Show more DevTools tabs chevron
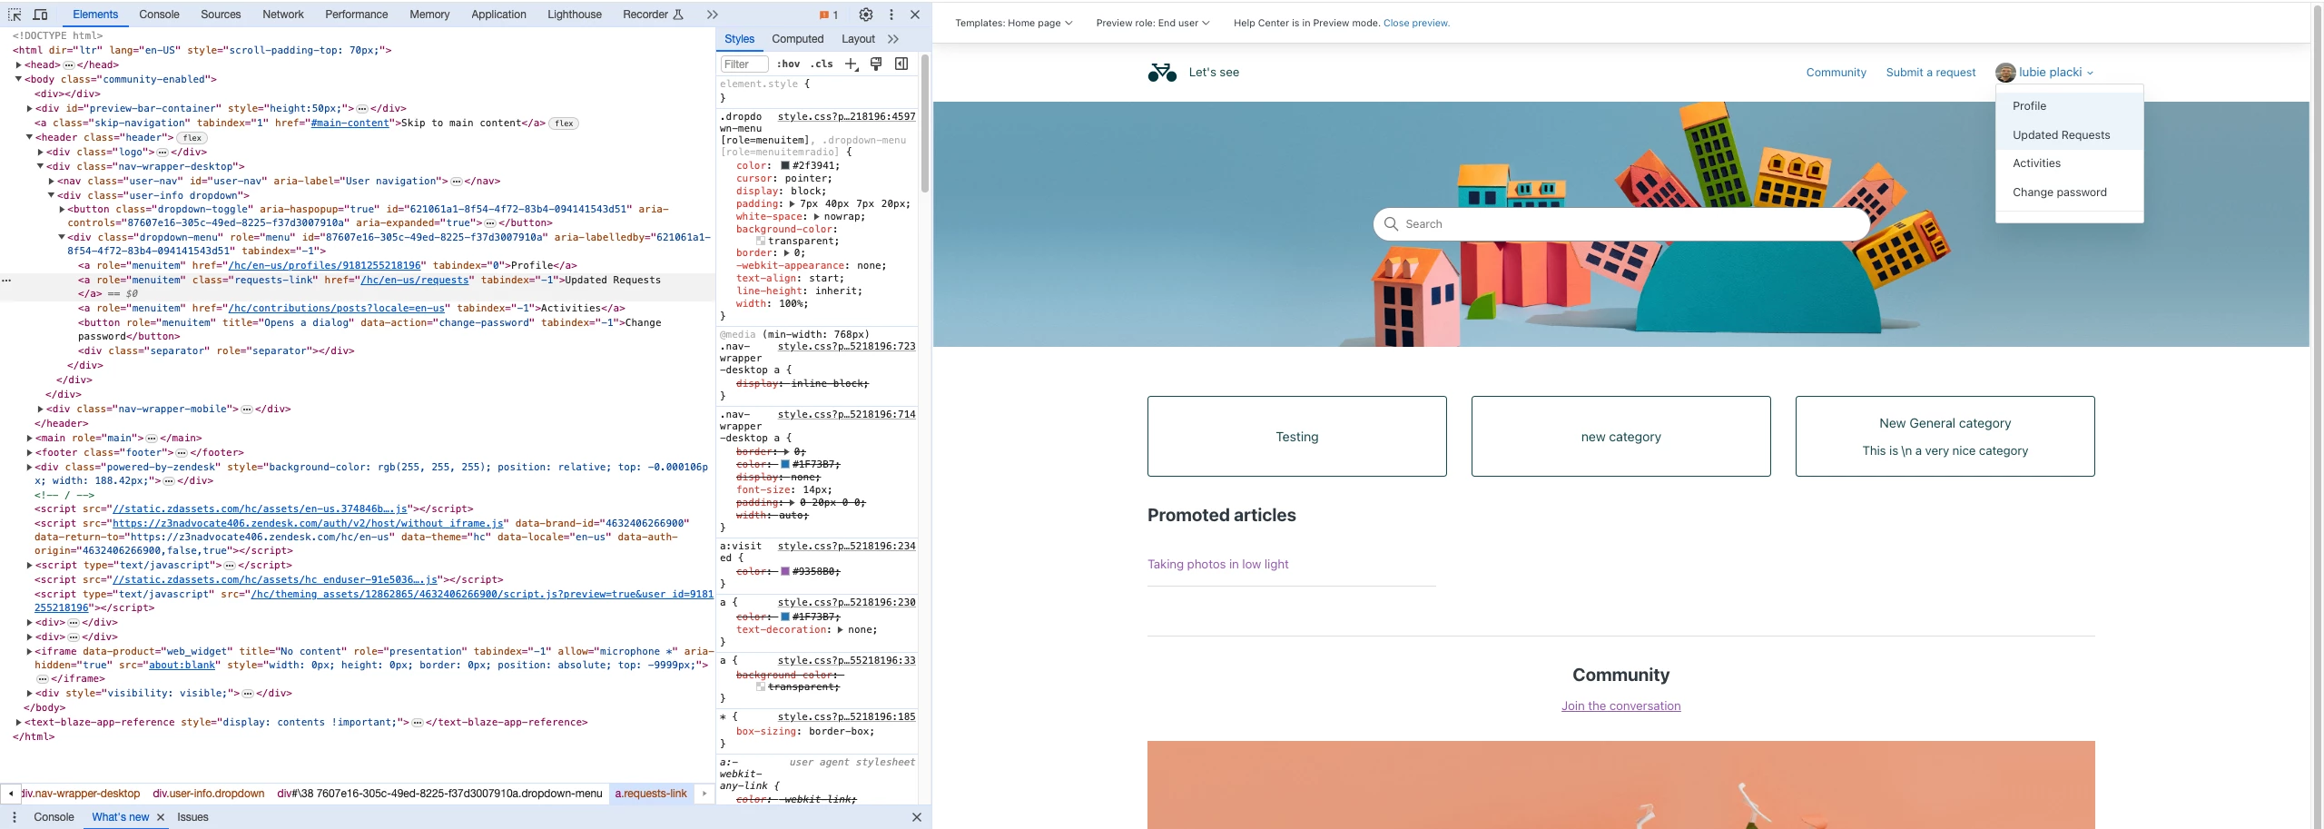Screen dimensions: 2324x829 (713, 15)
